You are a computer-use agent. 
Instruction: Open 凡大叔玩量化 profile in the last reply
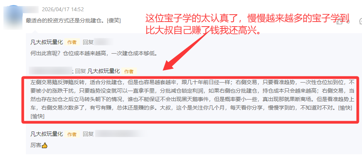[47, 134]
